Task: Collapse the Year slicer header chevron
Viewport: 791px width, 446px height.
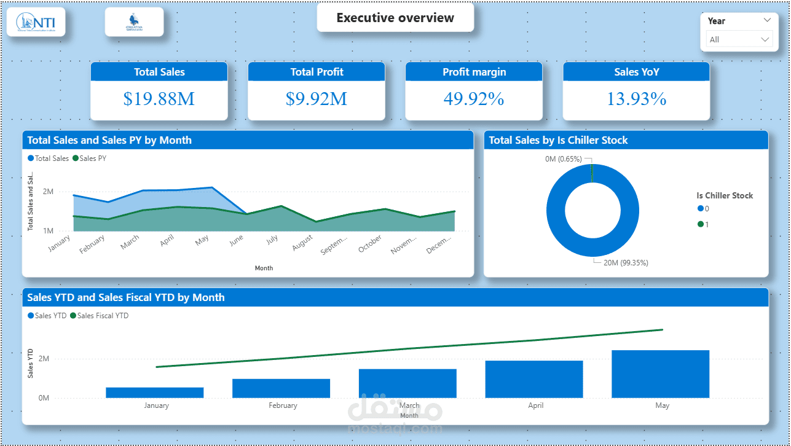Action: pos(766,20)
